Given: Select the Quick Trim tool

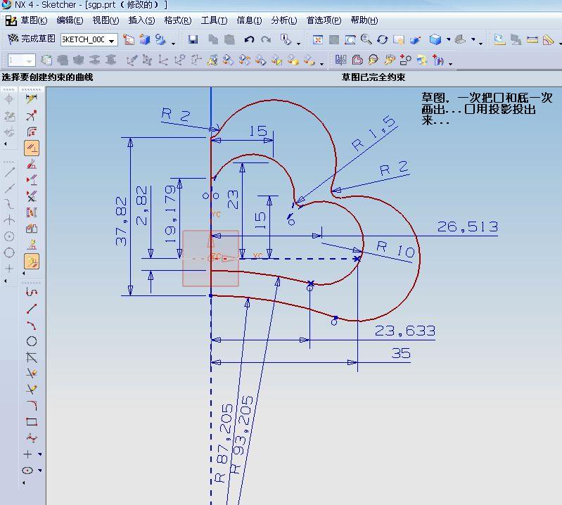Looking at the screenshot, I should 32,373.
